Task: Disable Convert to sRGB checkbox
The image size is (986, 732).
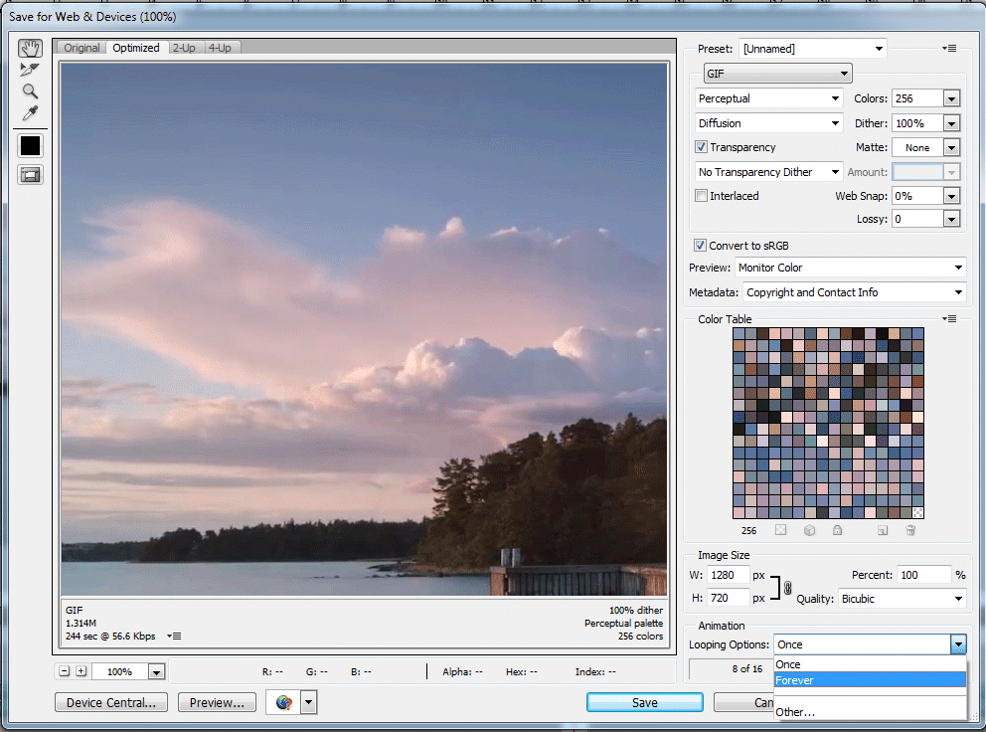Action: pos(701,246)
